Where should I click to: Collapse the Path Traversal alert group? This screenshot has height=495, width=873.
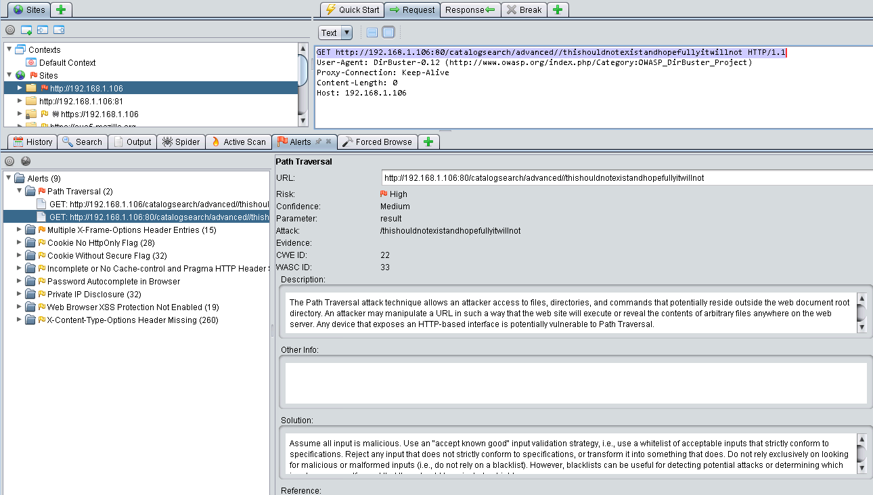coord(20,192)
